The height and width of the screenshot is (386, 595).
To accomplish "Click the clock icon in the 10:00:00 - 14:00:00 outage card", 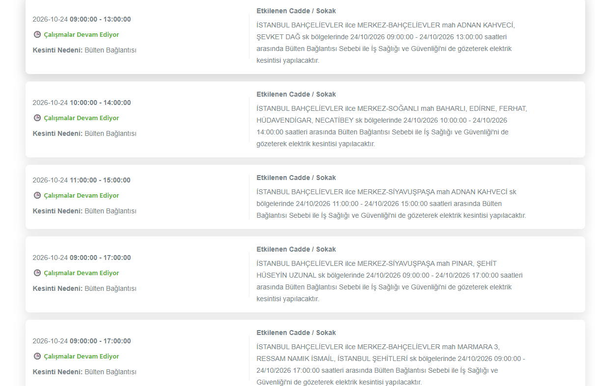I will [x=37, y=118].
